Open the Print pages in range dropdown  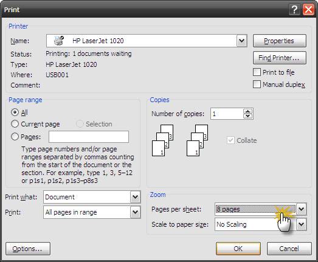[135, 212]
